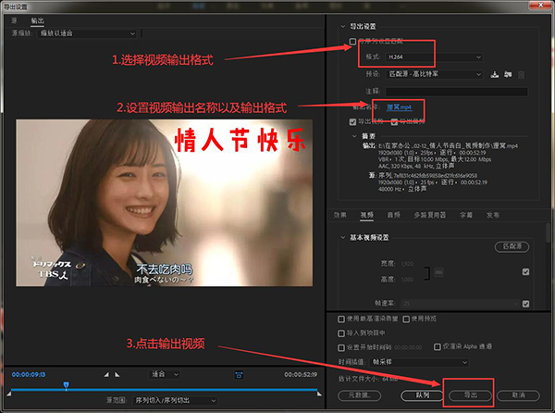Click the delete preset trash icon
Image resolution: width=555 pixels, height=413 pixels.
pos(521,75)
